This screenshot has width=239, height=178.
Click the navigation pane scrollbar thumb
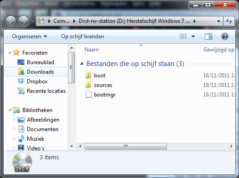[72, 67]
